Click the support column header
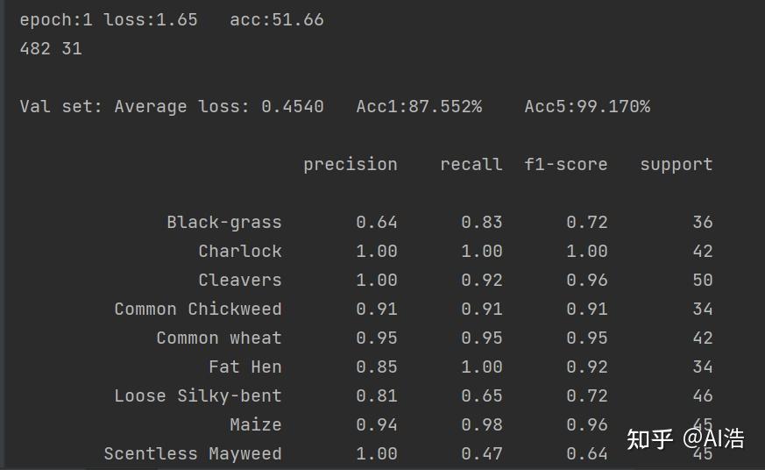The width and height of the screenshot is (765, 470). 676,165
